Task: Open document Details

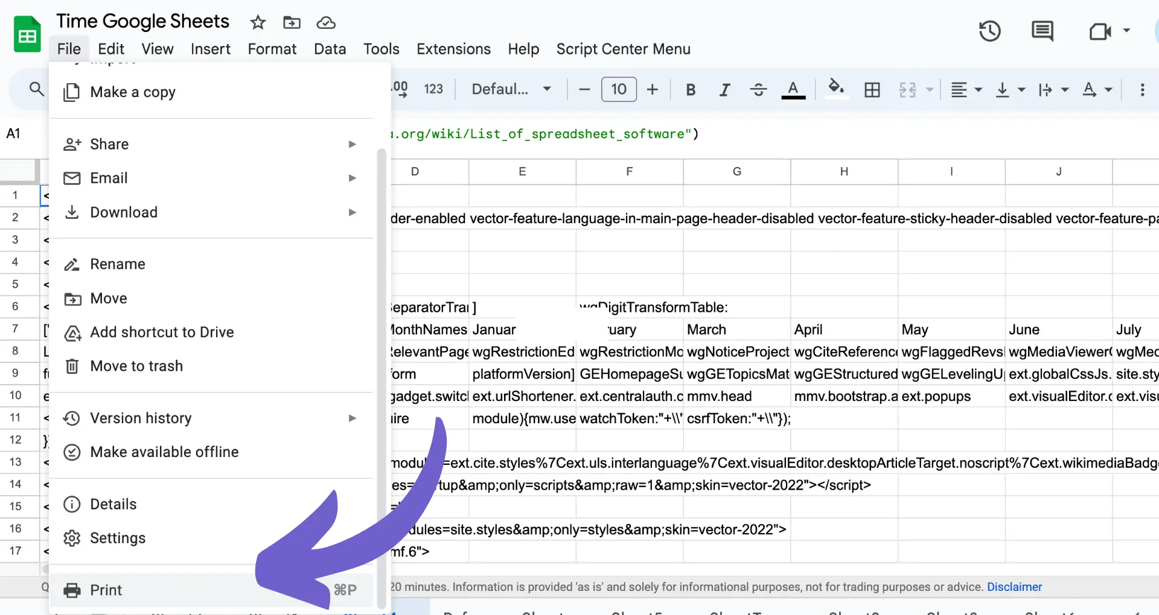Action: pos(211,504)
